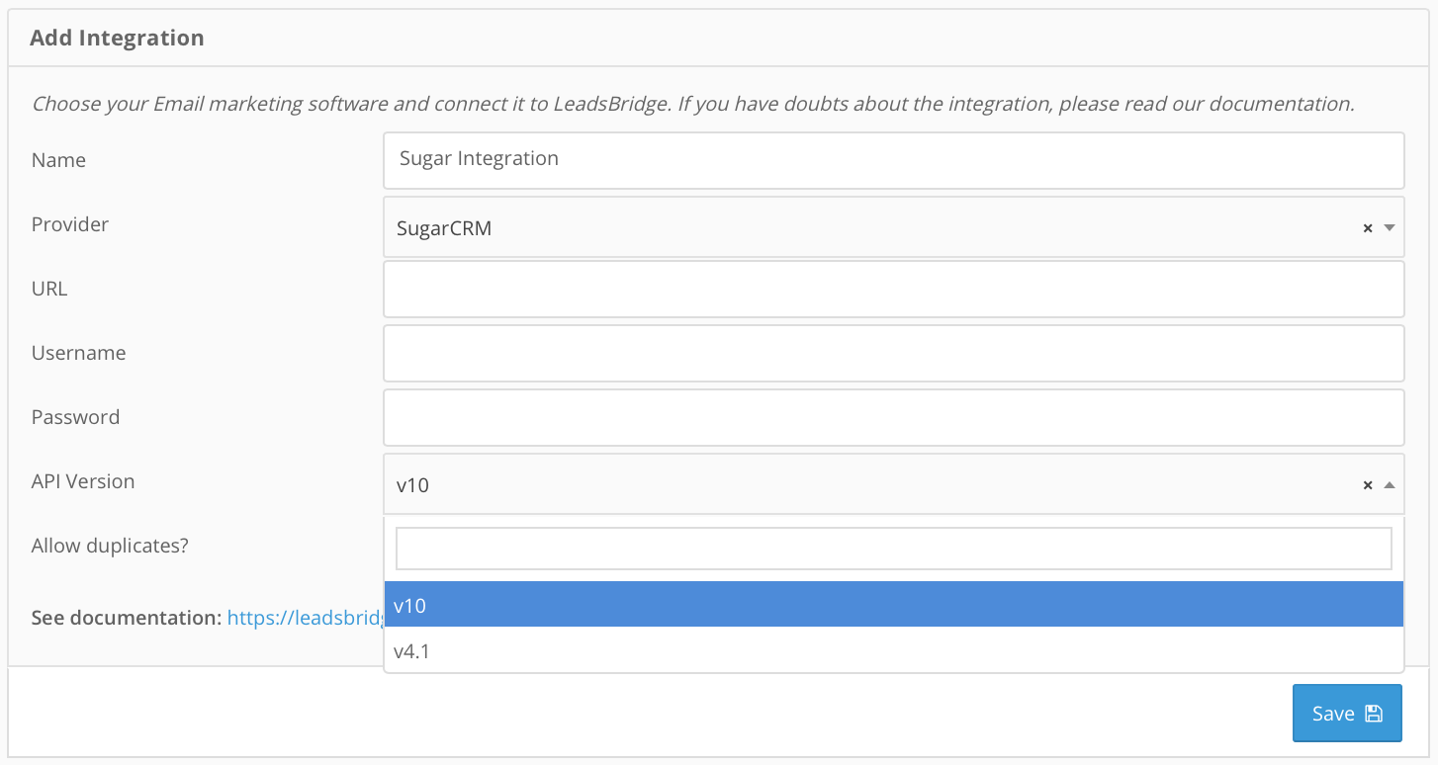Save the integration
The image size is (1438, 765).
(1347, 713)
